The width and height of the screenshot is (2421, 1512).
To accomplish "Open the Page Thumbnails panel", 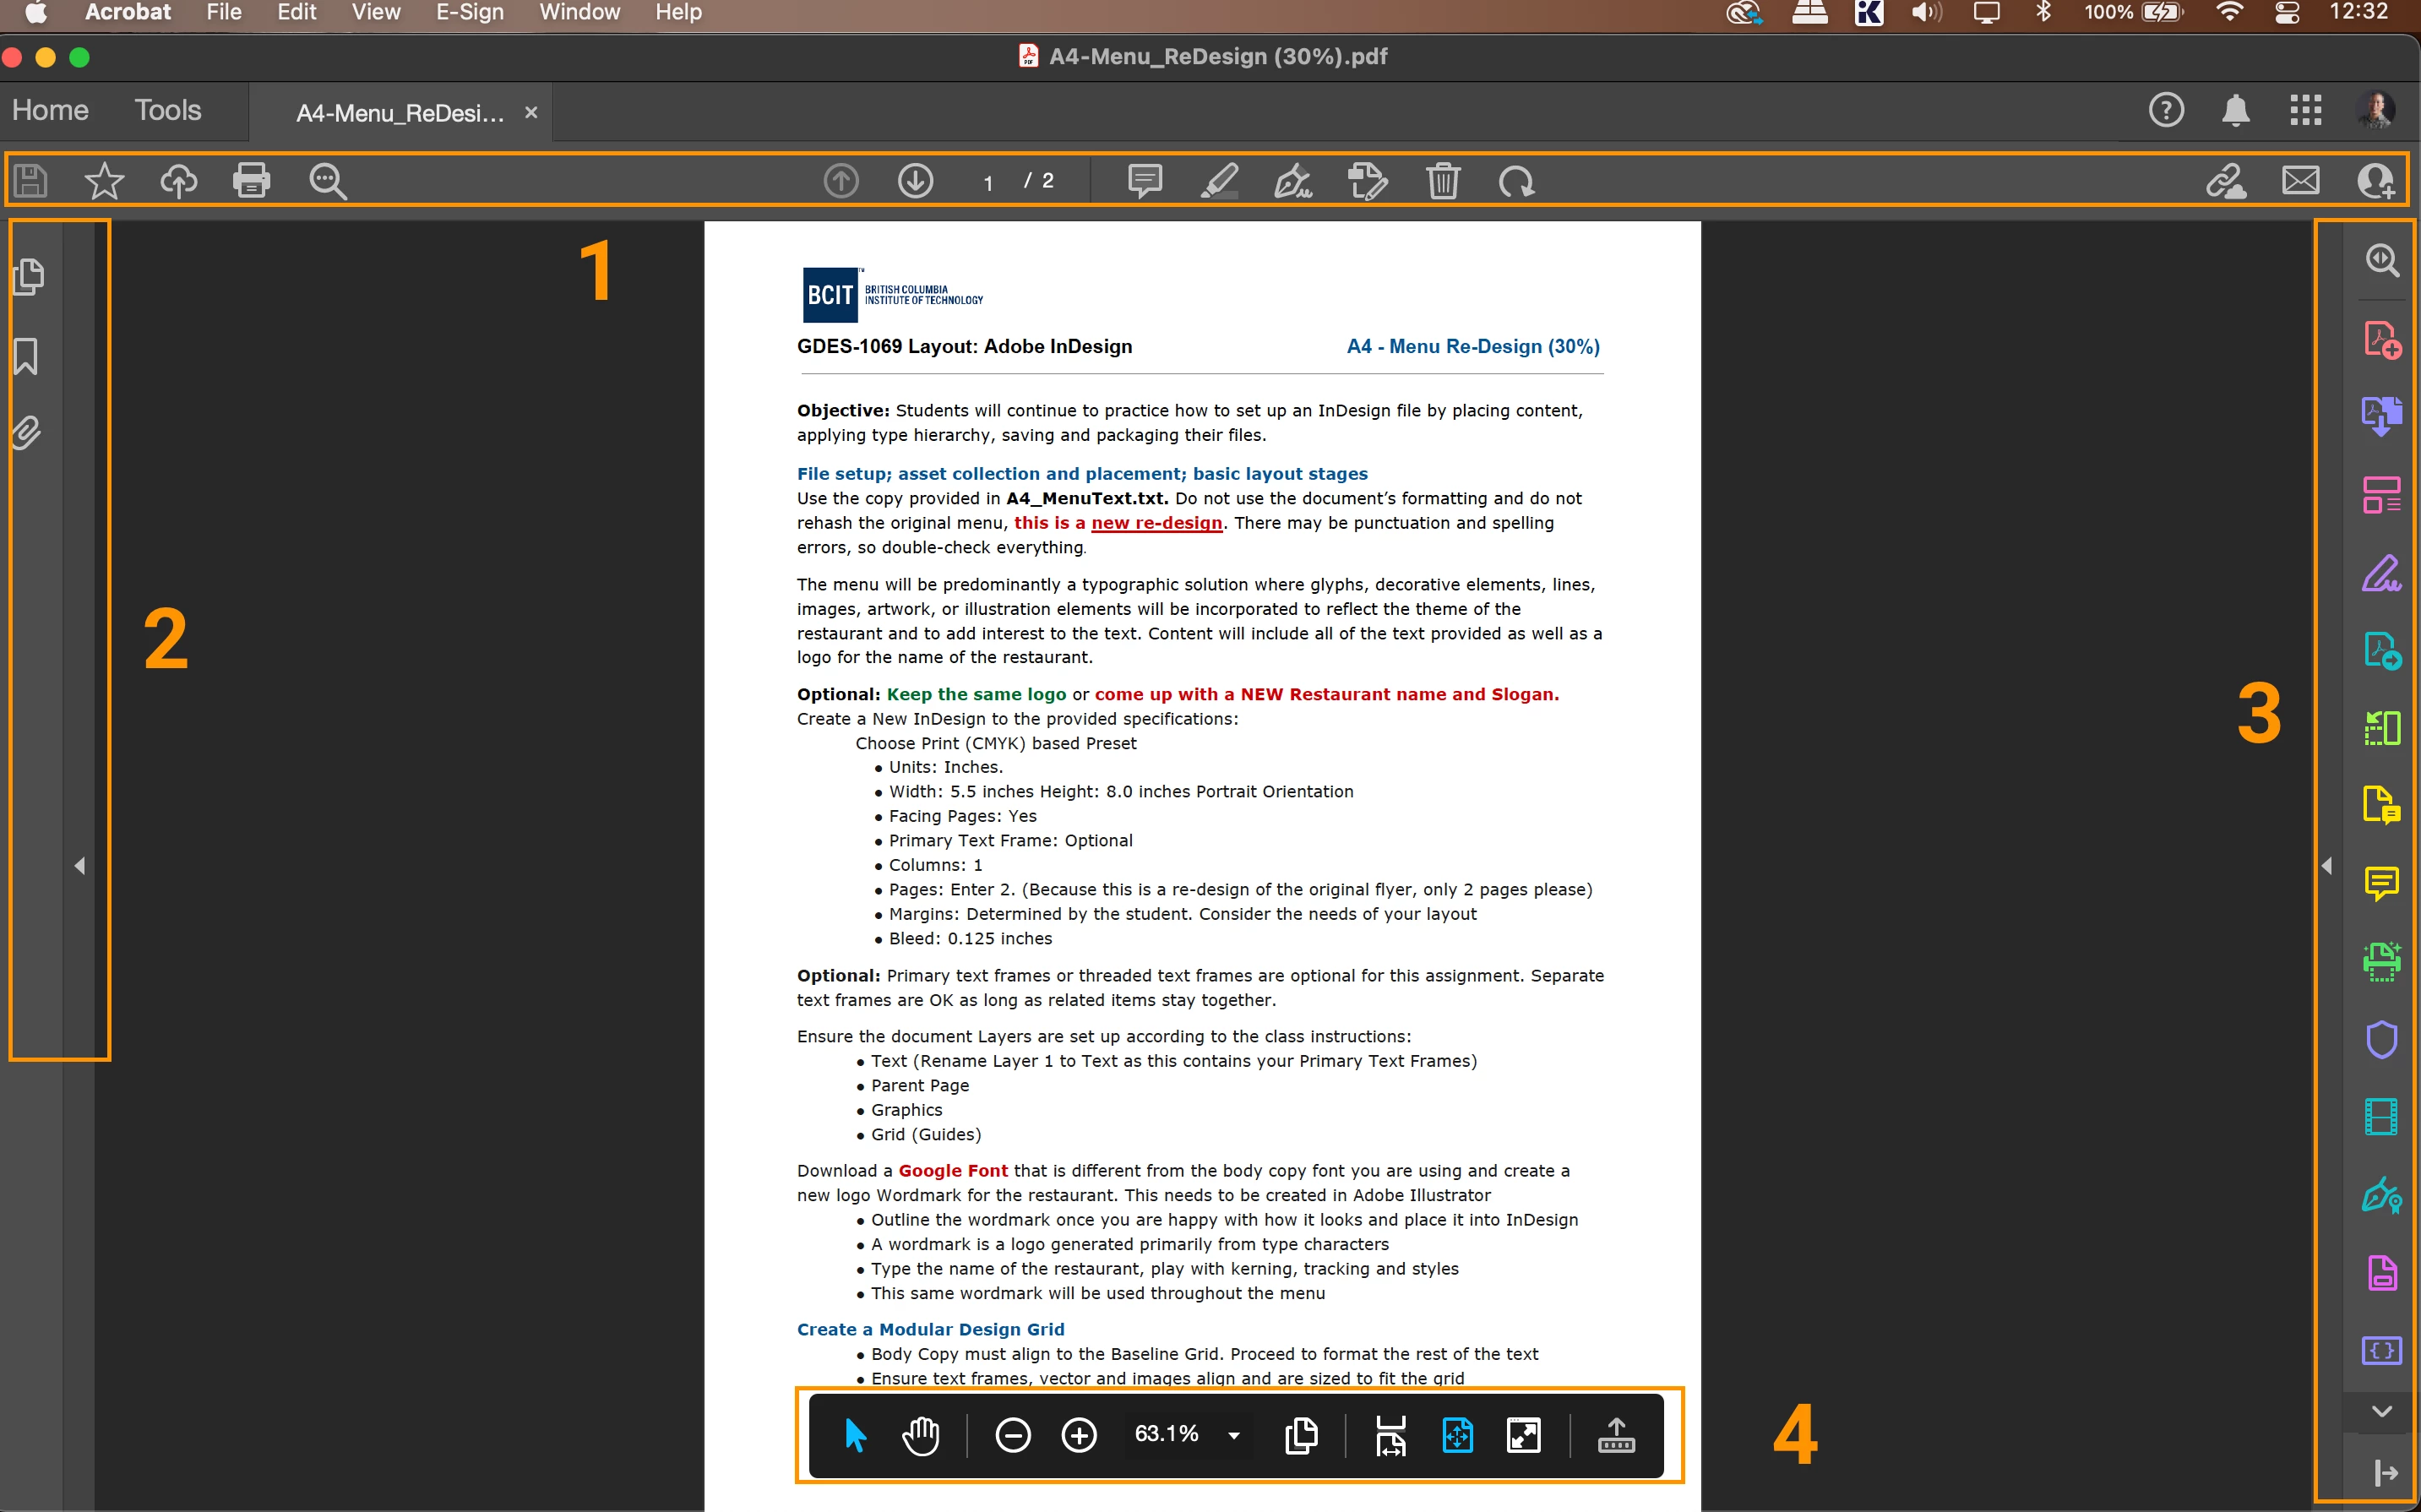I will click(29, 277).
